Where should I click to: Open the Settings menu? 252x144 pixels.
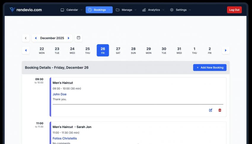click(x=181, y=10)
